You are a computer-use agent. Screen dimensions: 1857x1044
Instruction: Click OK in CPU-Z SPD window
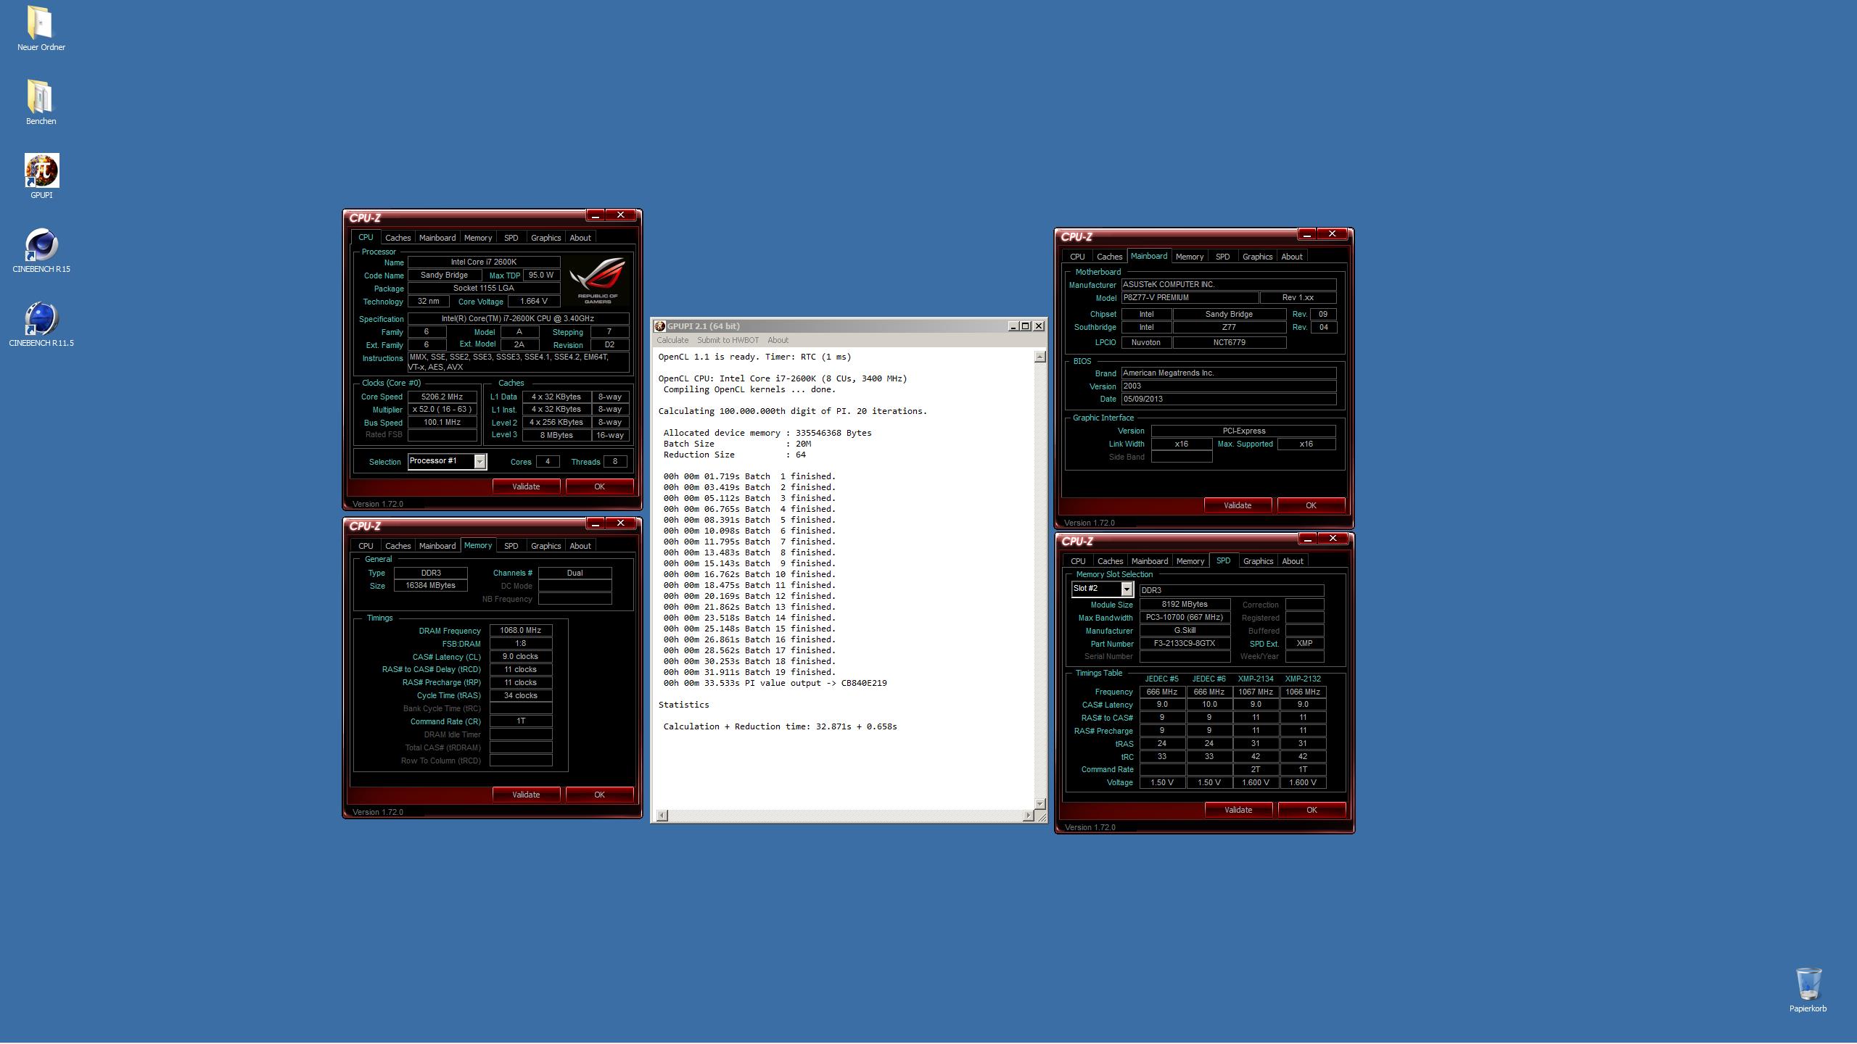[x=1312, y=810]
